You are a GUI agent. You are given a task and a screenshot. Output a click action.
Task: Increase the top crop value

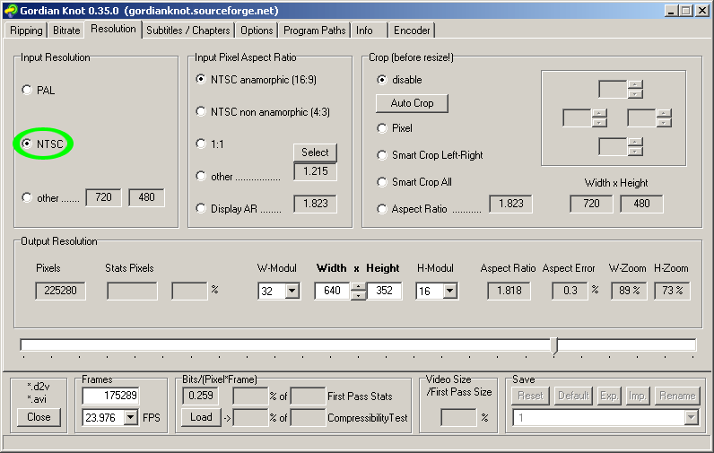[635, 84]
